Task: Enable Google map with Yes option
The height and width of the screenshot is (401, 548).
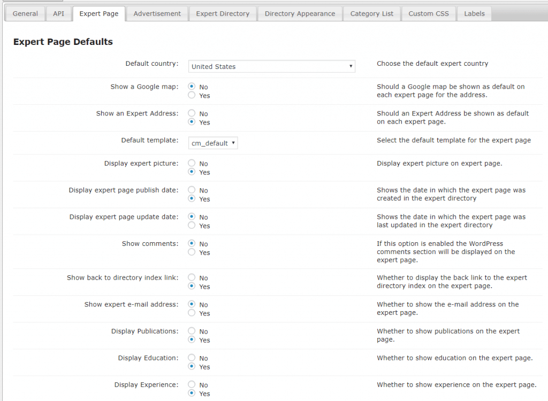Action: pyautogui.click(x=192, y=95)
